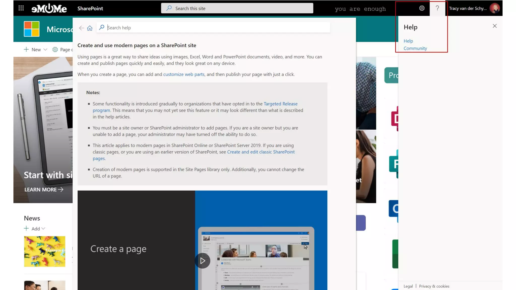This screenshot has width=516, height=290.
Task: Click the question mark help icon
Action: pos(437,8)
